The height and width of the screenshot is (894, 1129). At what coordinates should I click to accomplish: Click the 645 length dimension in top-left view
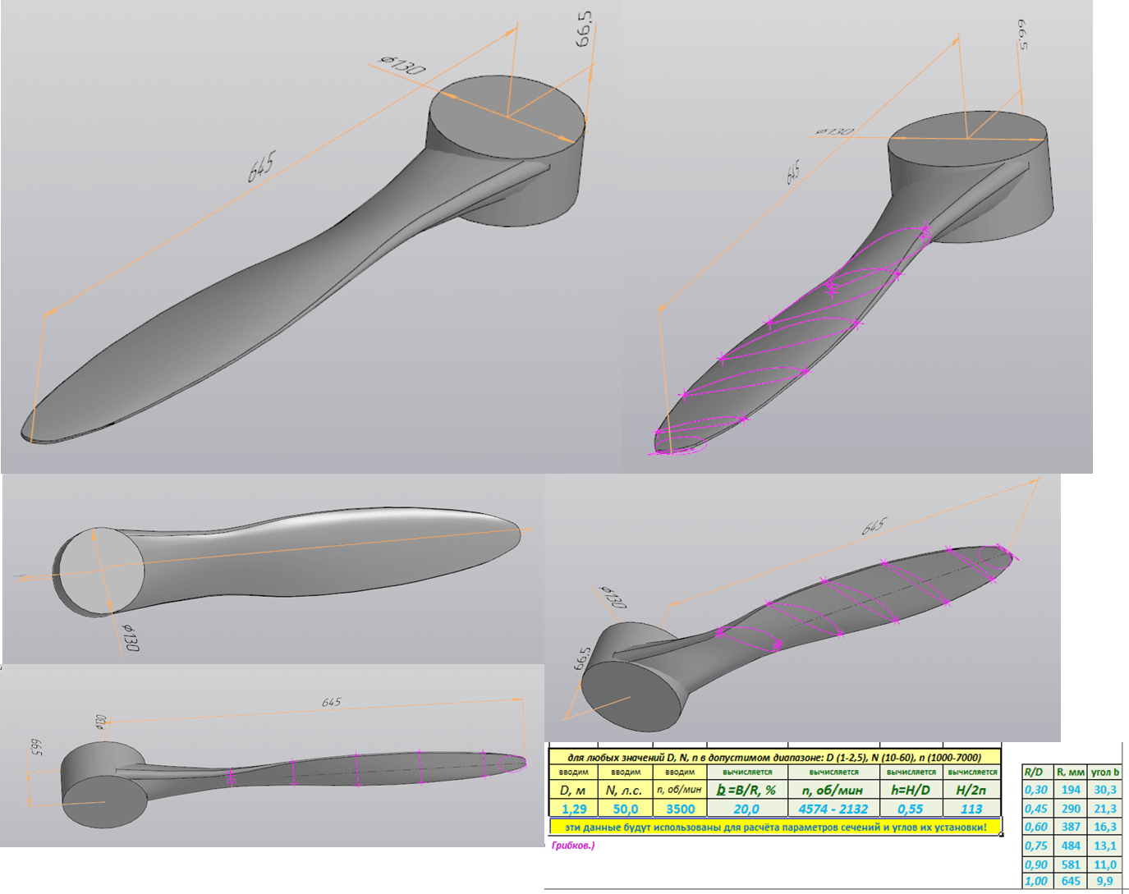click(x=262, y=167)
